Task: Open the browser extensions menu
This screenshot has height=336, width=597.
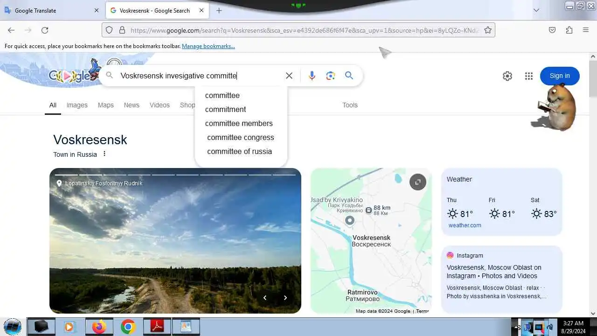Action: 569,30
